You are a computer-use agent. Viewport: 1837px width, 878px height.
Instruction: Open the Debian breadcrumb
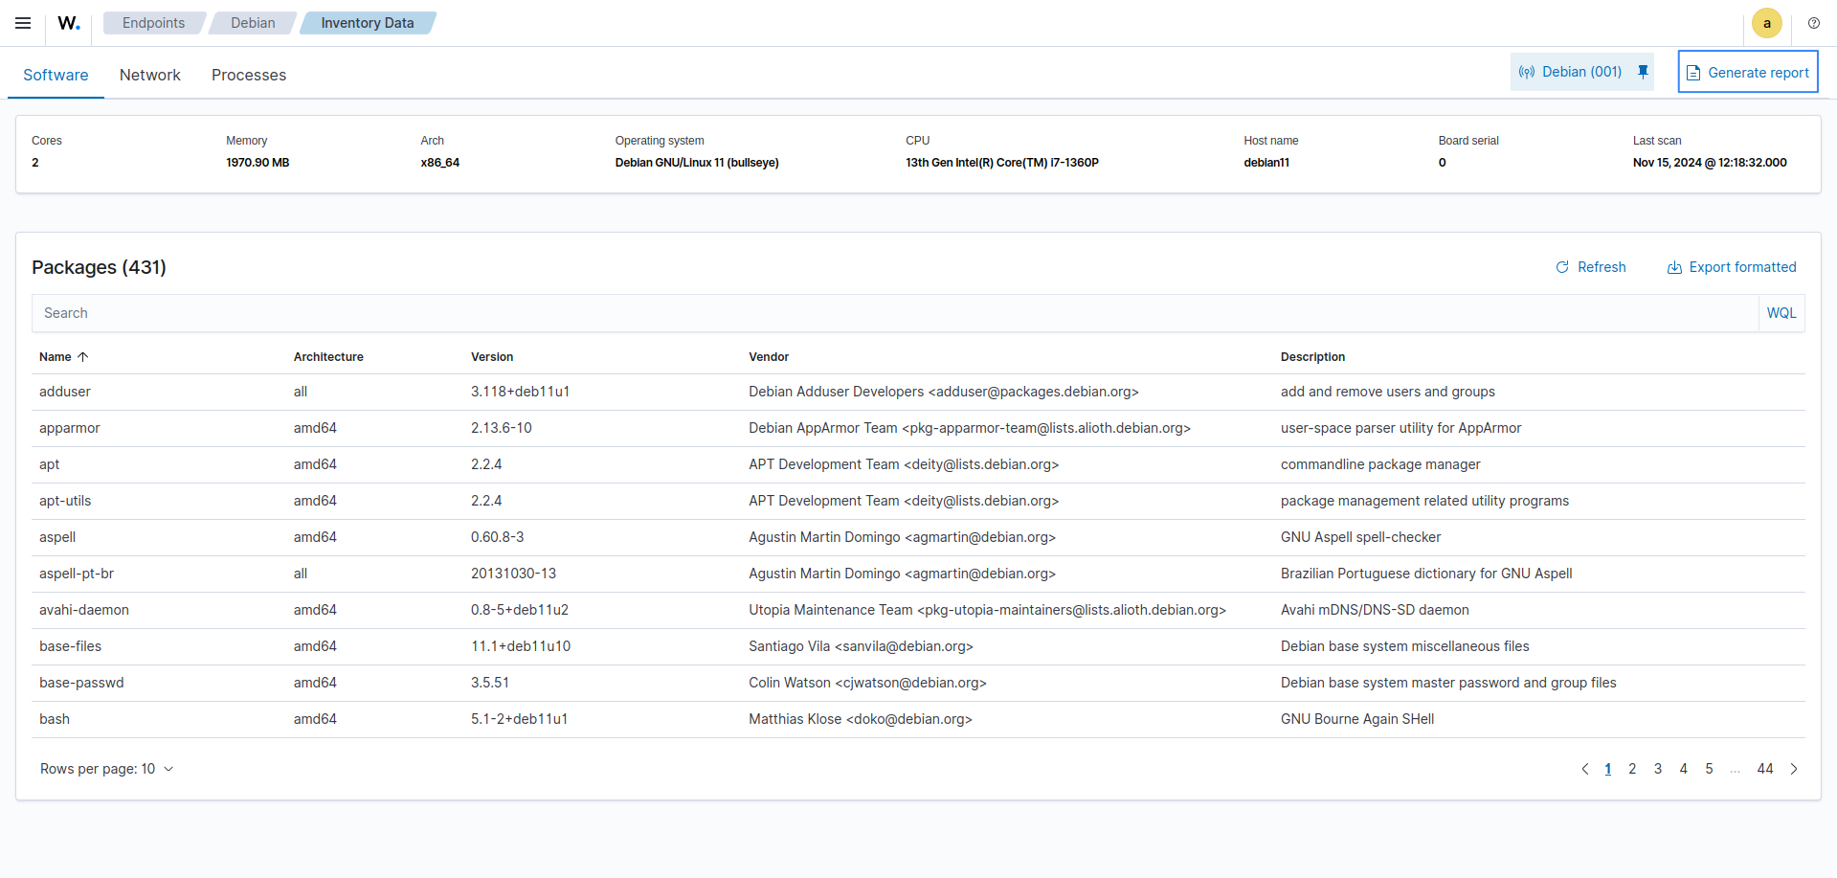(253, 23)
